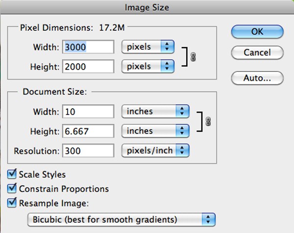Expand the document width inches dropdown

(x=155, y=112)
